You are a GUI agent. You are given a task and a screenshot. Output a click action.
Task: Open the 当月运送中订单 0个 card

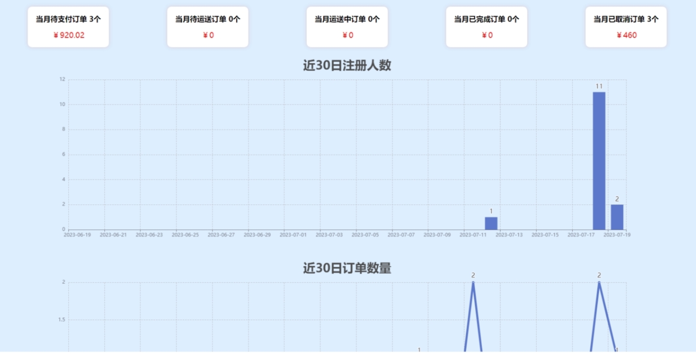[347, 27]
